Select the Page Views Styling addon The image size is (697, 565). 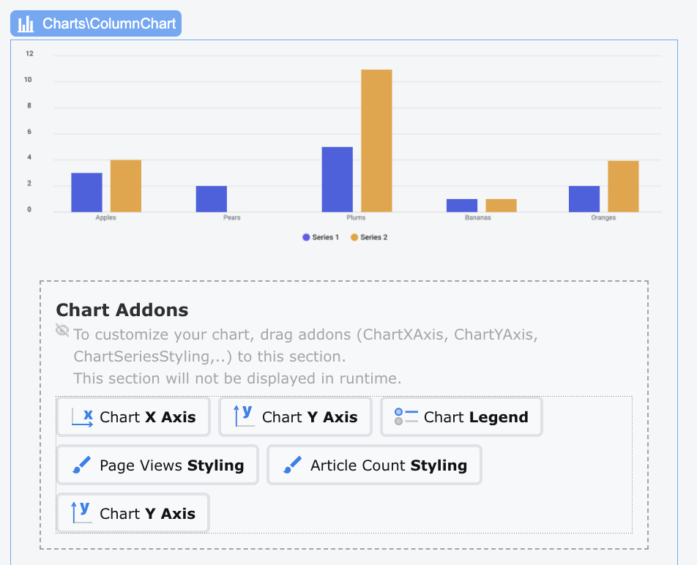(x=157, y=464)
